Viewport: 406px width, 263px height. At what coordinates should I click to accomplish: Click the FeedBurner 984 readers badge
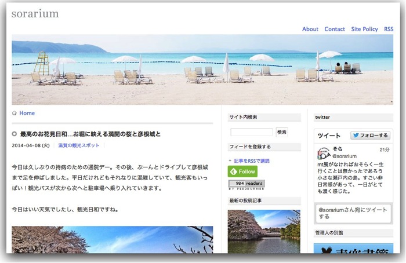(246, 184)
